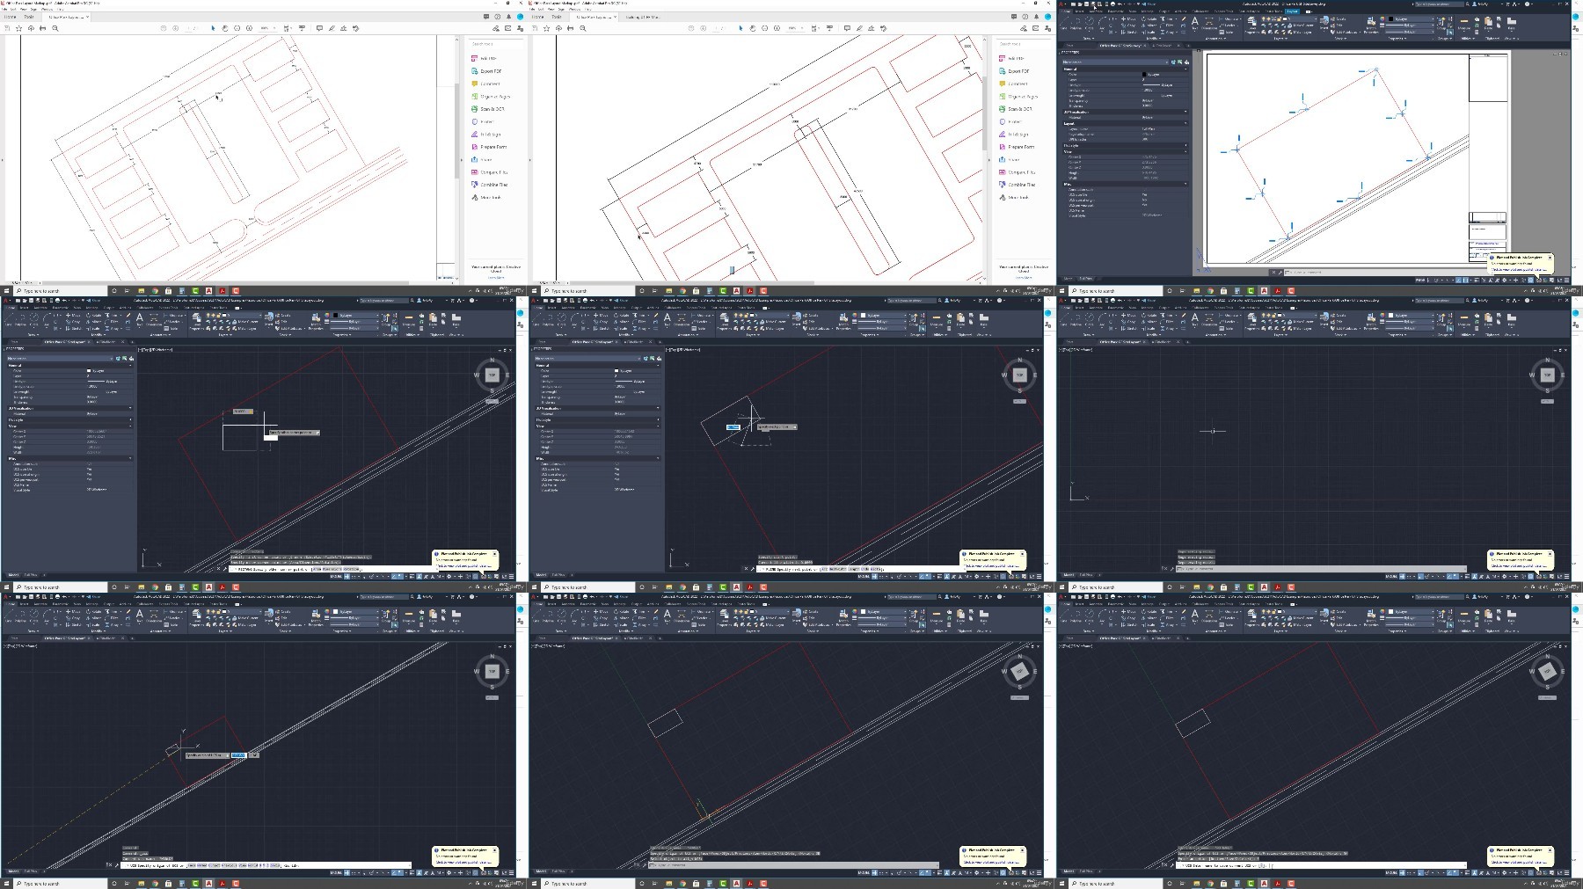Screen dimensions: 1583x889
Task: Click Learn More link in zoomed-out Acrobat tools pane
Action: 495,277
